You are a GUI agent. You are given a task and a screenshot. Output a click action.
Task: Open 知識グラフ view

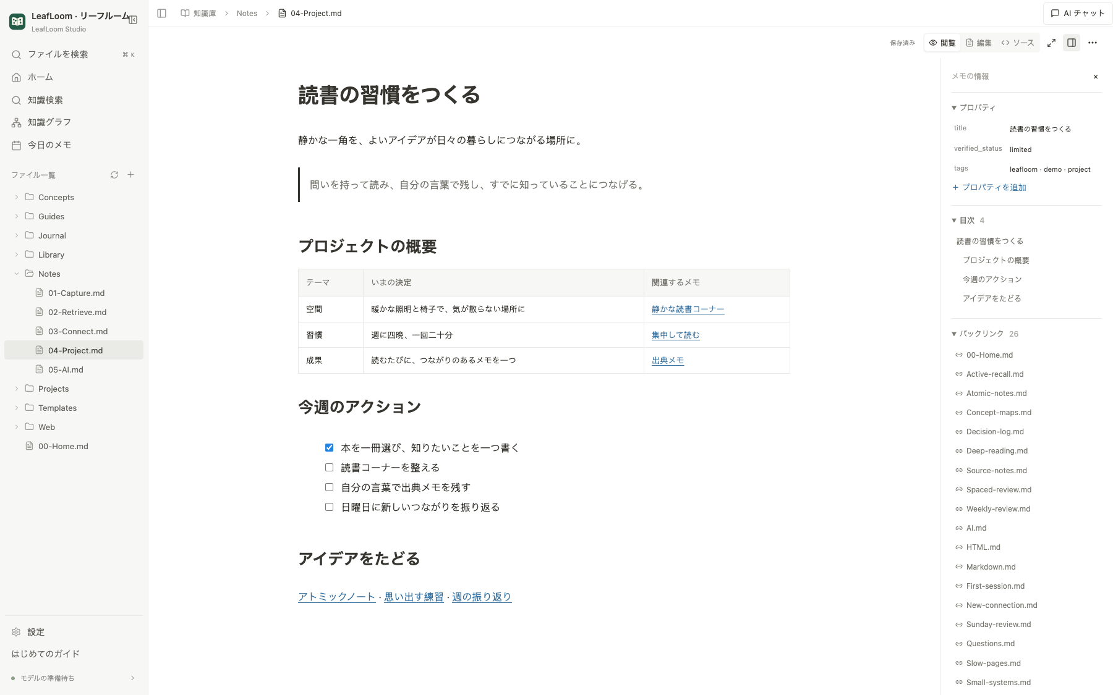pyautogui.click(x=74, y=122)
